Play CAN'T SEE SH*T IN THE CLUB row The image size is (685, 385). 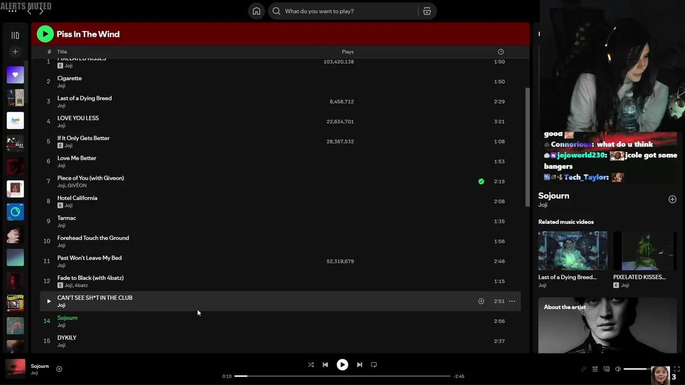coord(49,301)
